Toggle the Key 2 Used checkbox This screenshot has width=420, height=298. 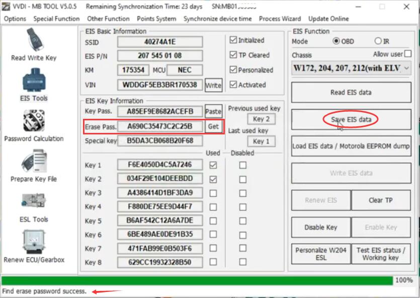point(213,179)
